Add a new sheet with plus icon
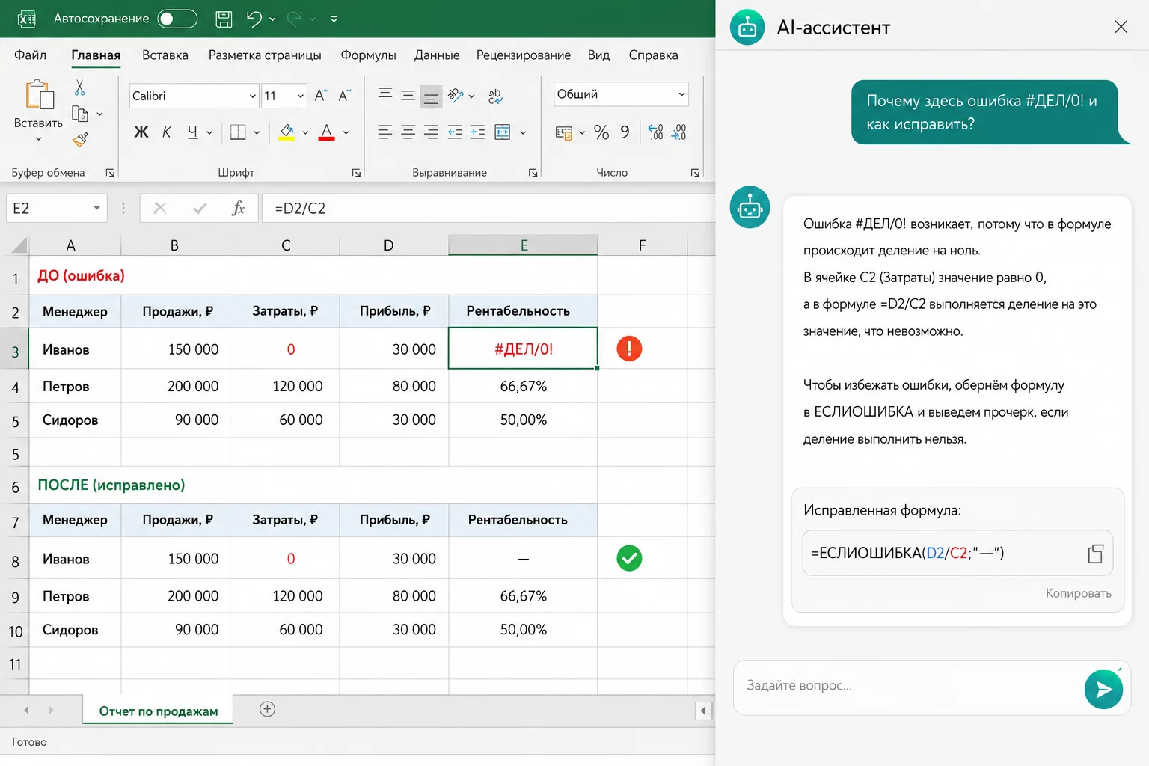1149x766 pixels. point(267,709)
